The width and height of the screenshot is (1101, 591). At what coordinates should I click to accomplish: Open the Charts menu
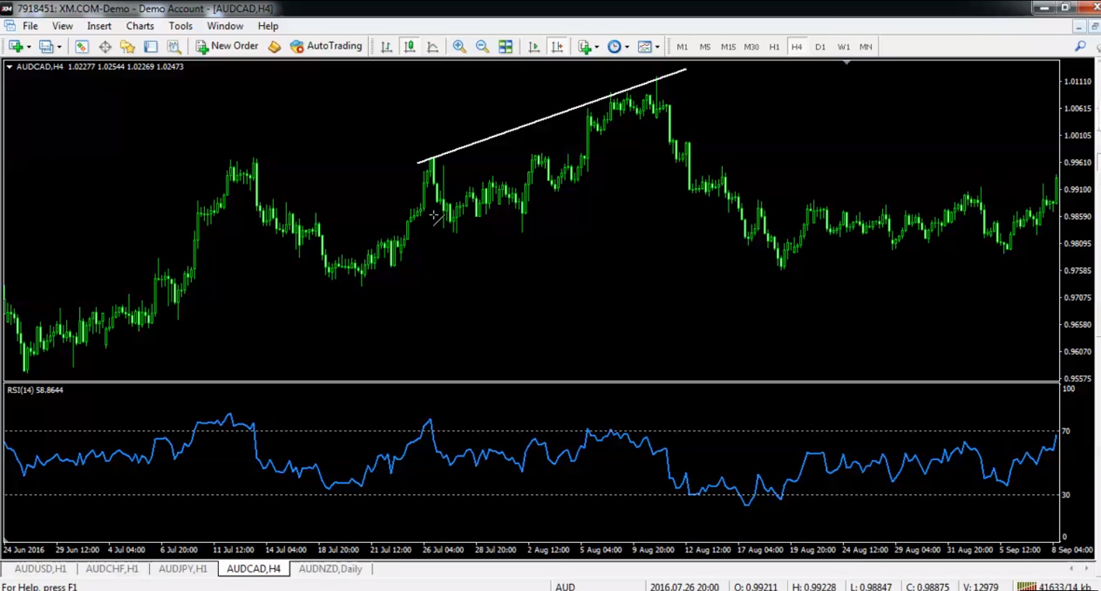click(140, 26)
